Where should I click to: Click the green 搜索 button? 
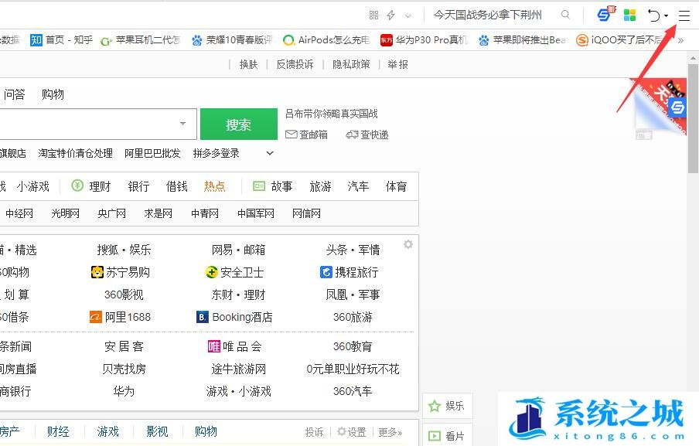click(238, 124)
